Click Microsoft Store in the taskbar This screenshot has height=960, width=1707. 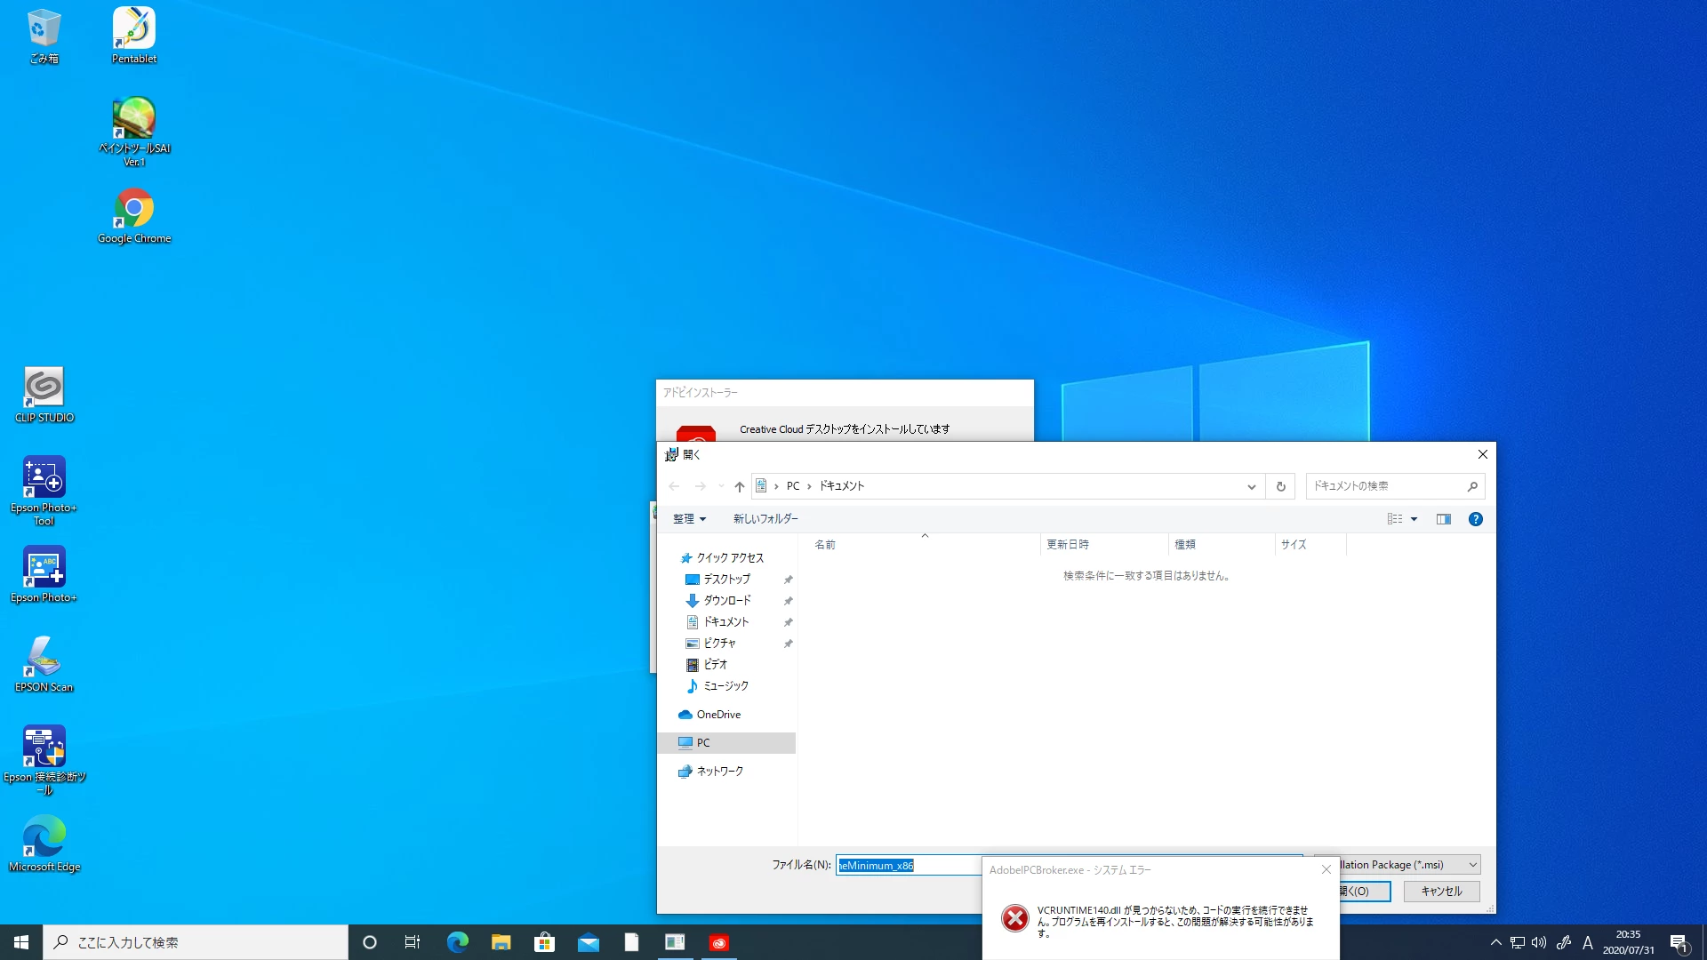tap(544, 942)
